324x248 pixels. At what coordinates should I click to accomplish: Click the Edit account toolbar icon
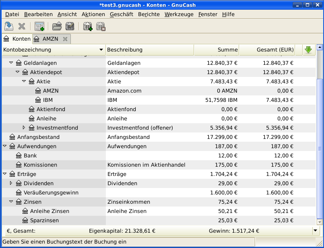70,27
